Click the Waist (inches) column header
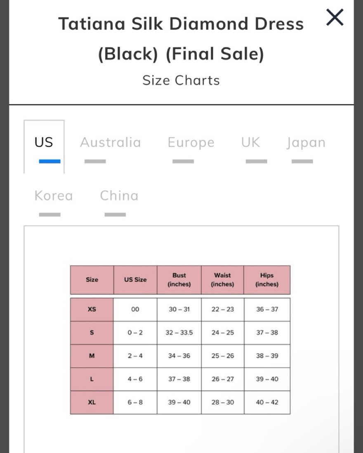This screenshot has height=453, width=363. click(x=222, y=280)
